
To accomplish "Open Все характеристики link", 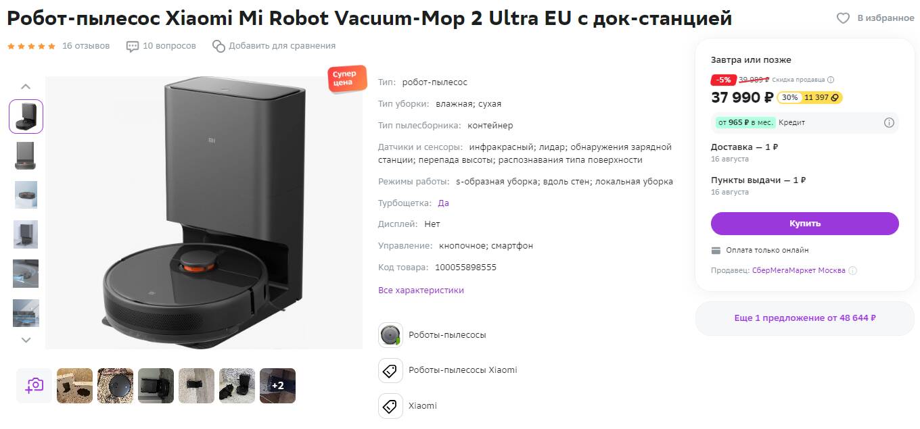I will coord(421,291).
